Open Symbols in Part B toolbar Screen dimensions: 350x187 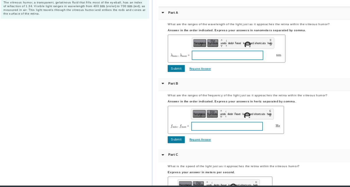[x=212, y=114]
